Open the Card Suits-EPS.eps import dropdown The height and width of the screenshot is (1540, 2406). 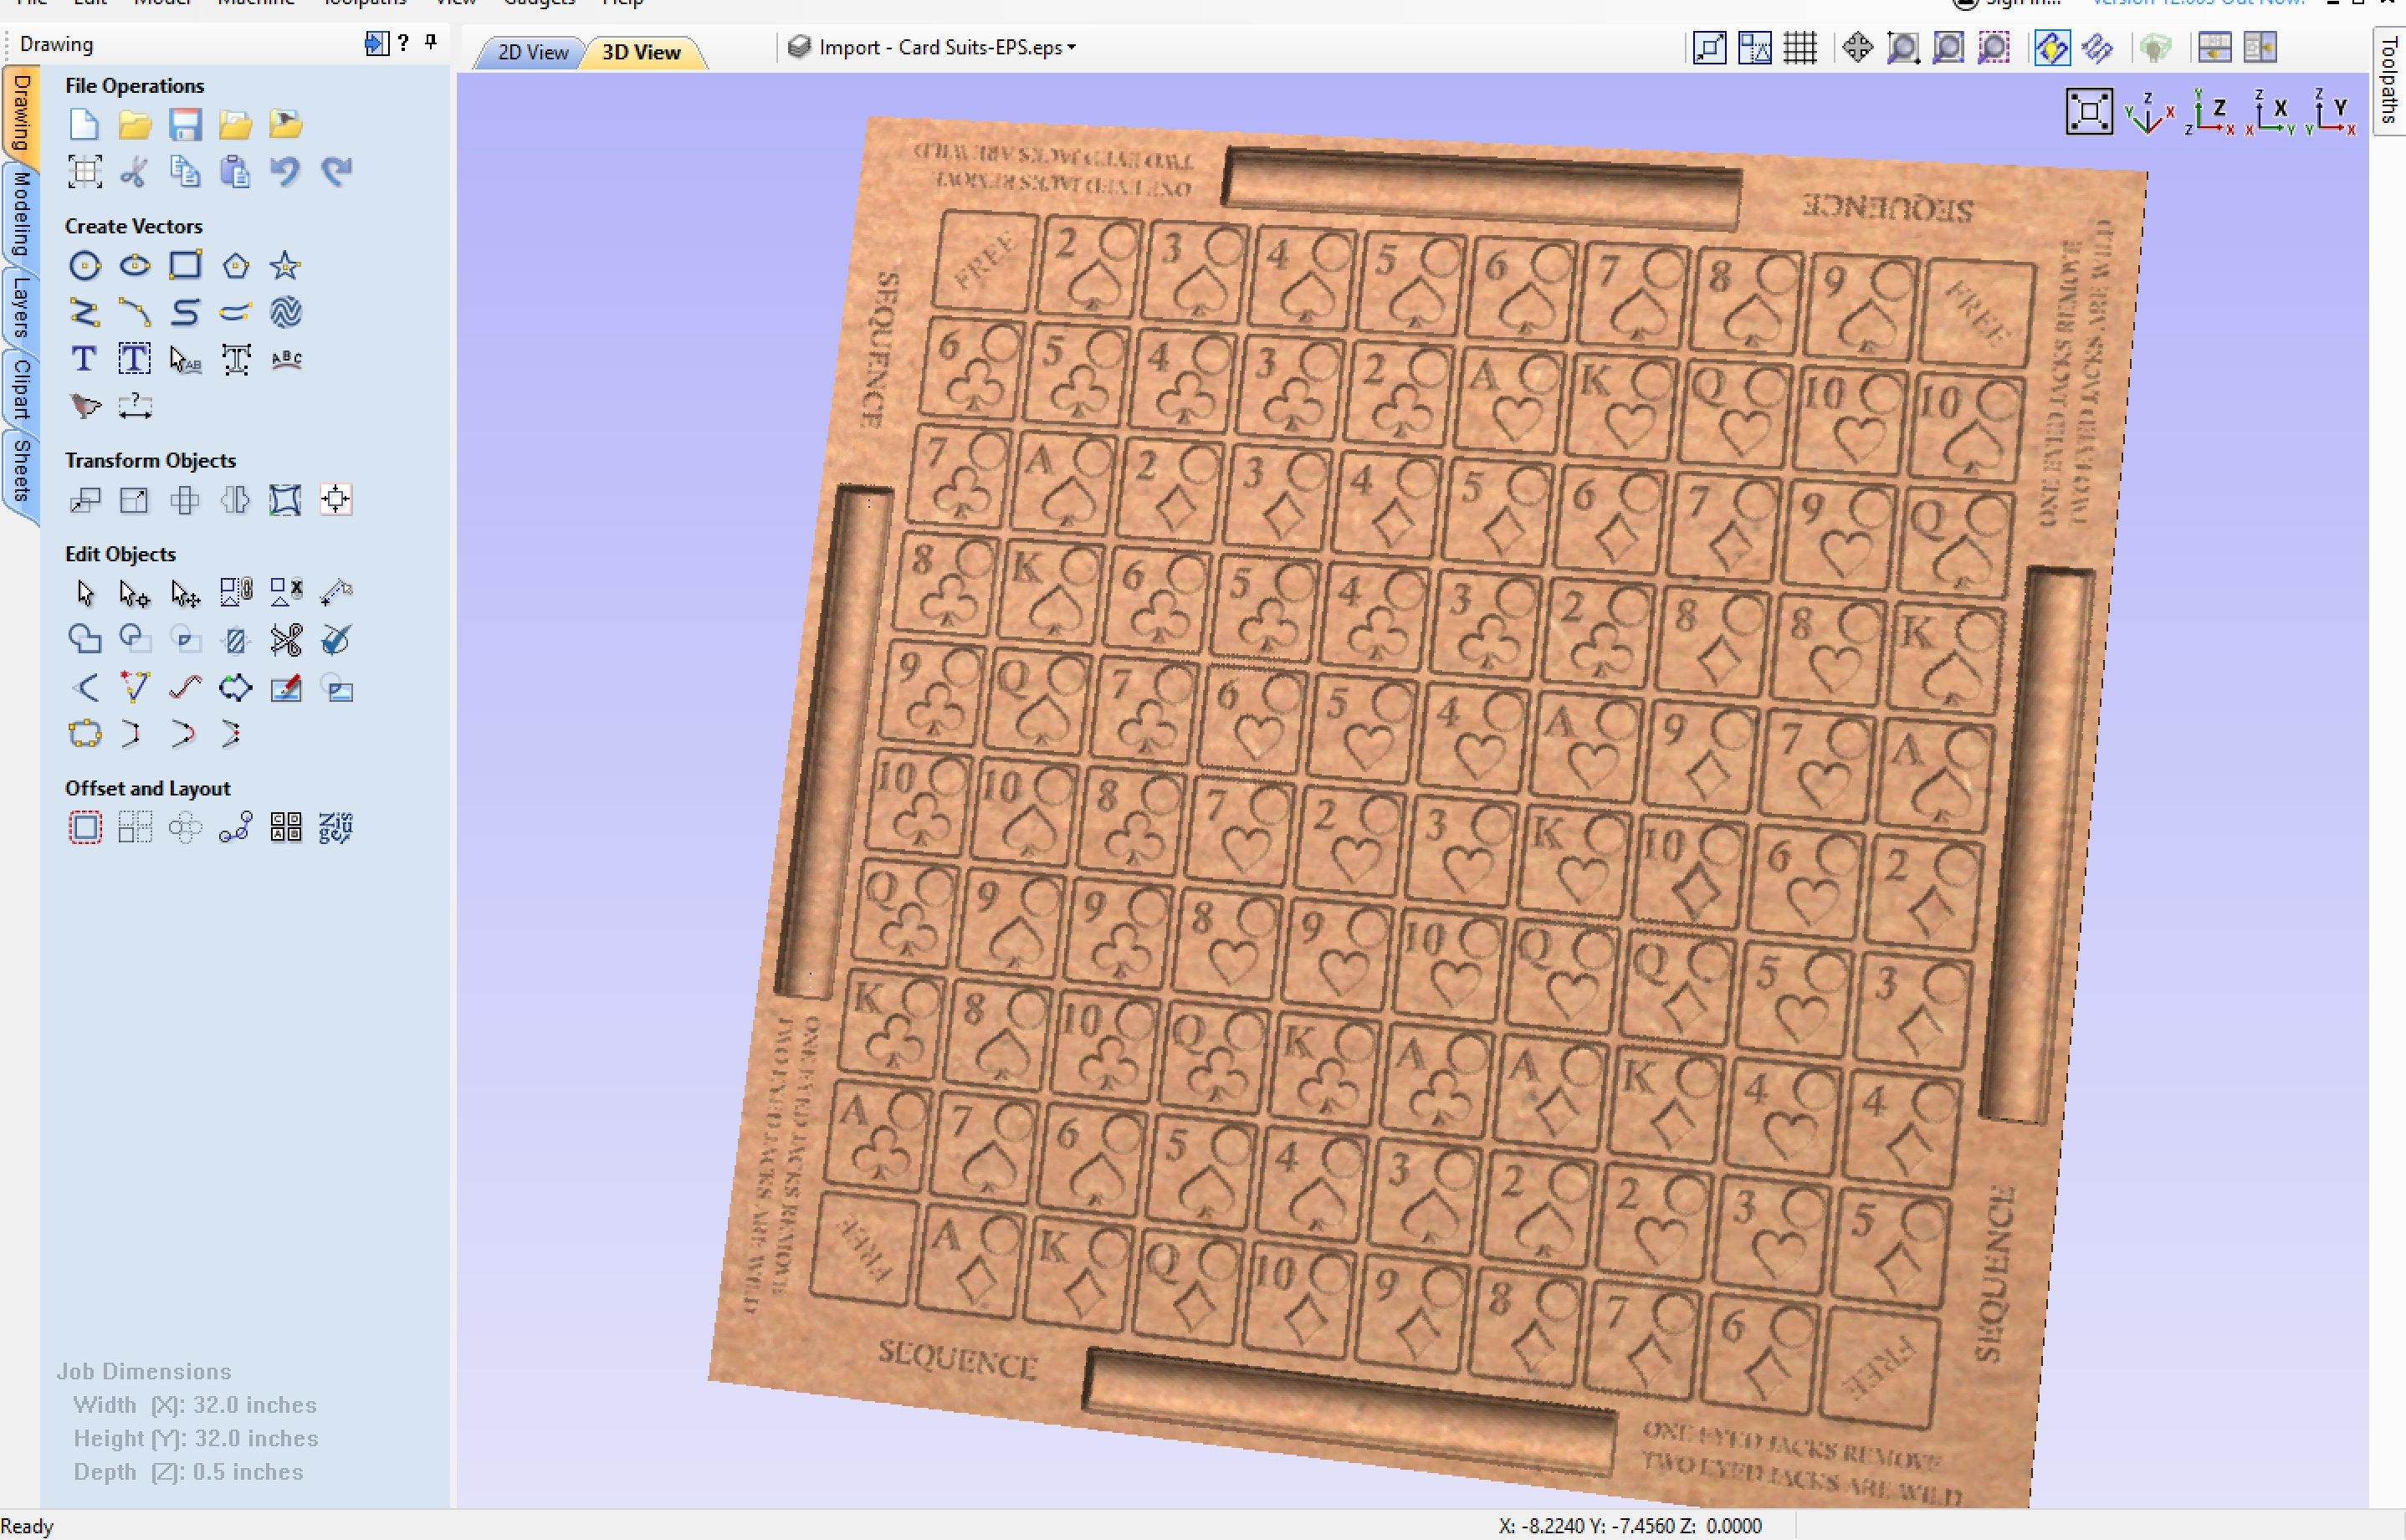point(1070,47)
